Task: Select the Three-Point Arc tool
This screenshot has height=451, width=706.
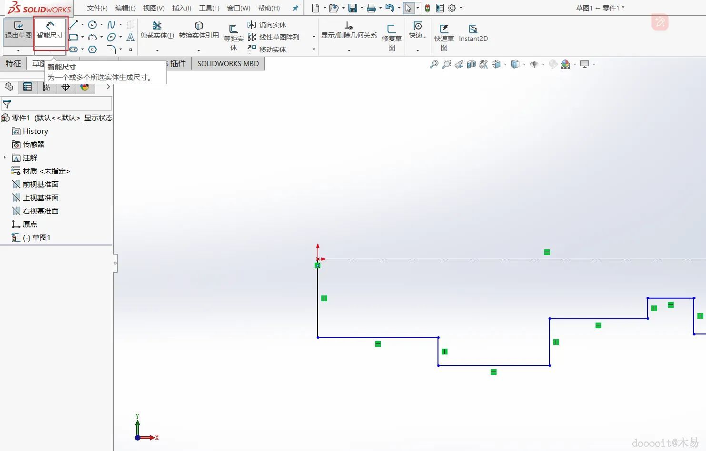Action: [92, 37]
